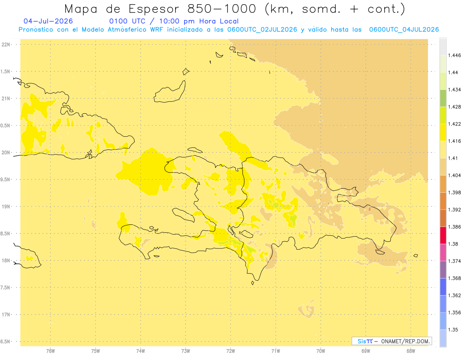Click the '76W' longitude label

point(50,351)
